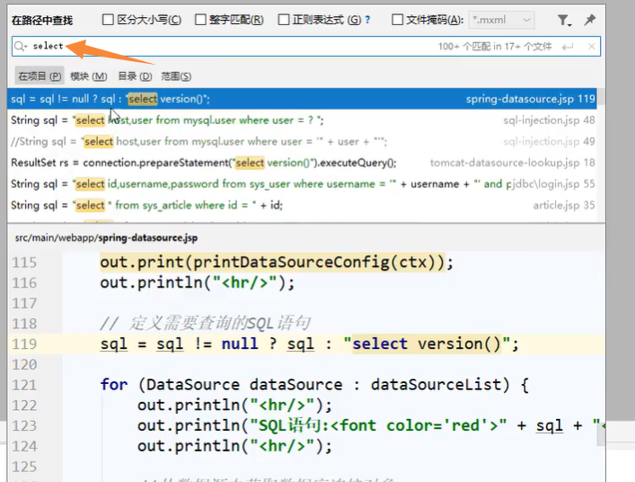Click the for DataSource loop code line
Image resolution: width=635 pixels, height=482 pixels.
(314, 385)
